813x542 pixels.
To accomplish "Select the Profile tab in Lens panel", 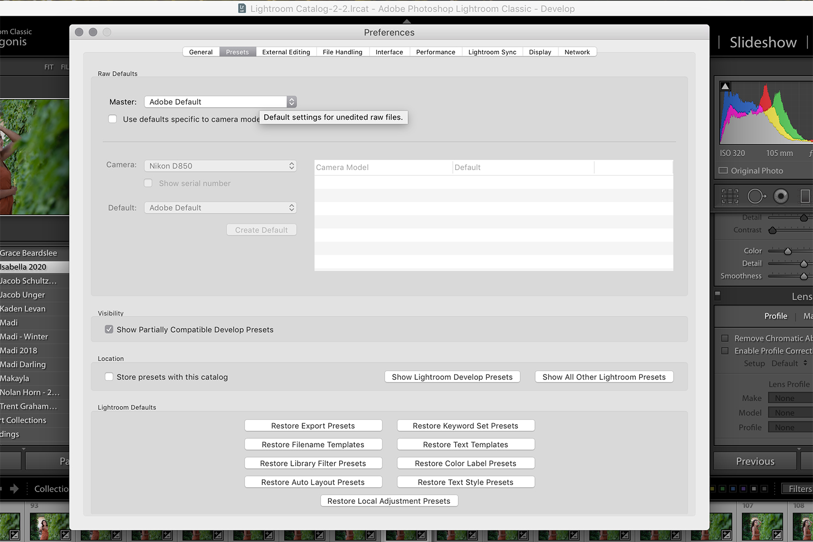I will click(776, 316).
